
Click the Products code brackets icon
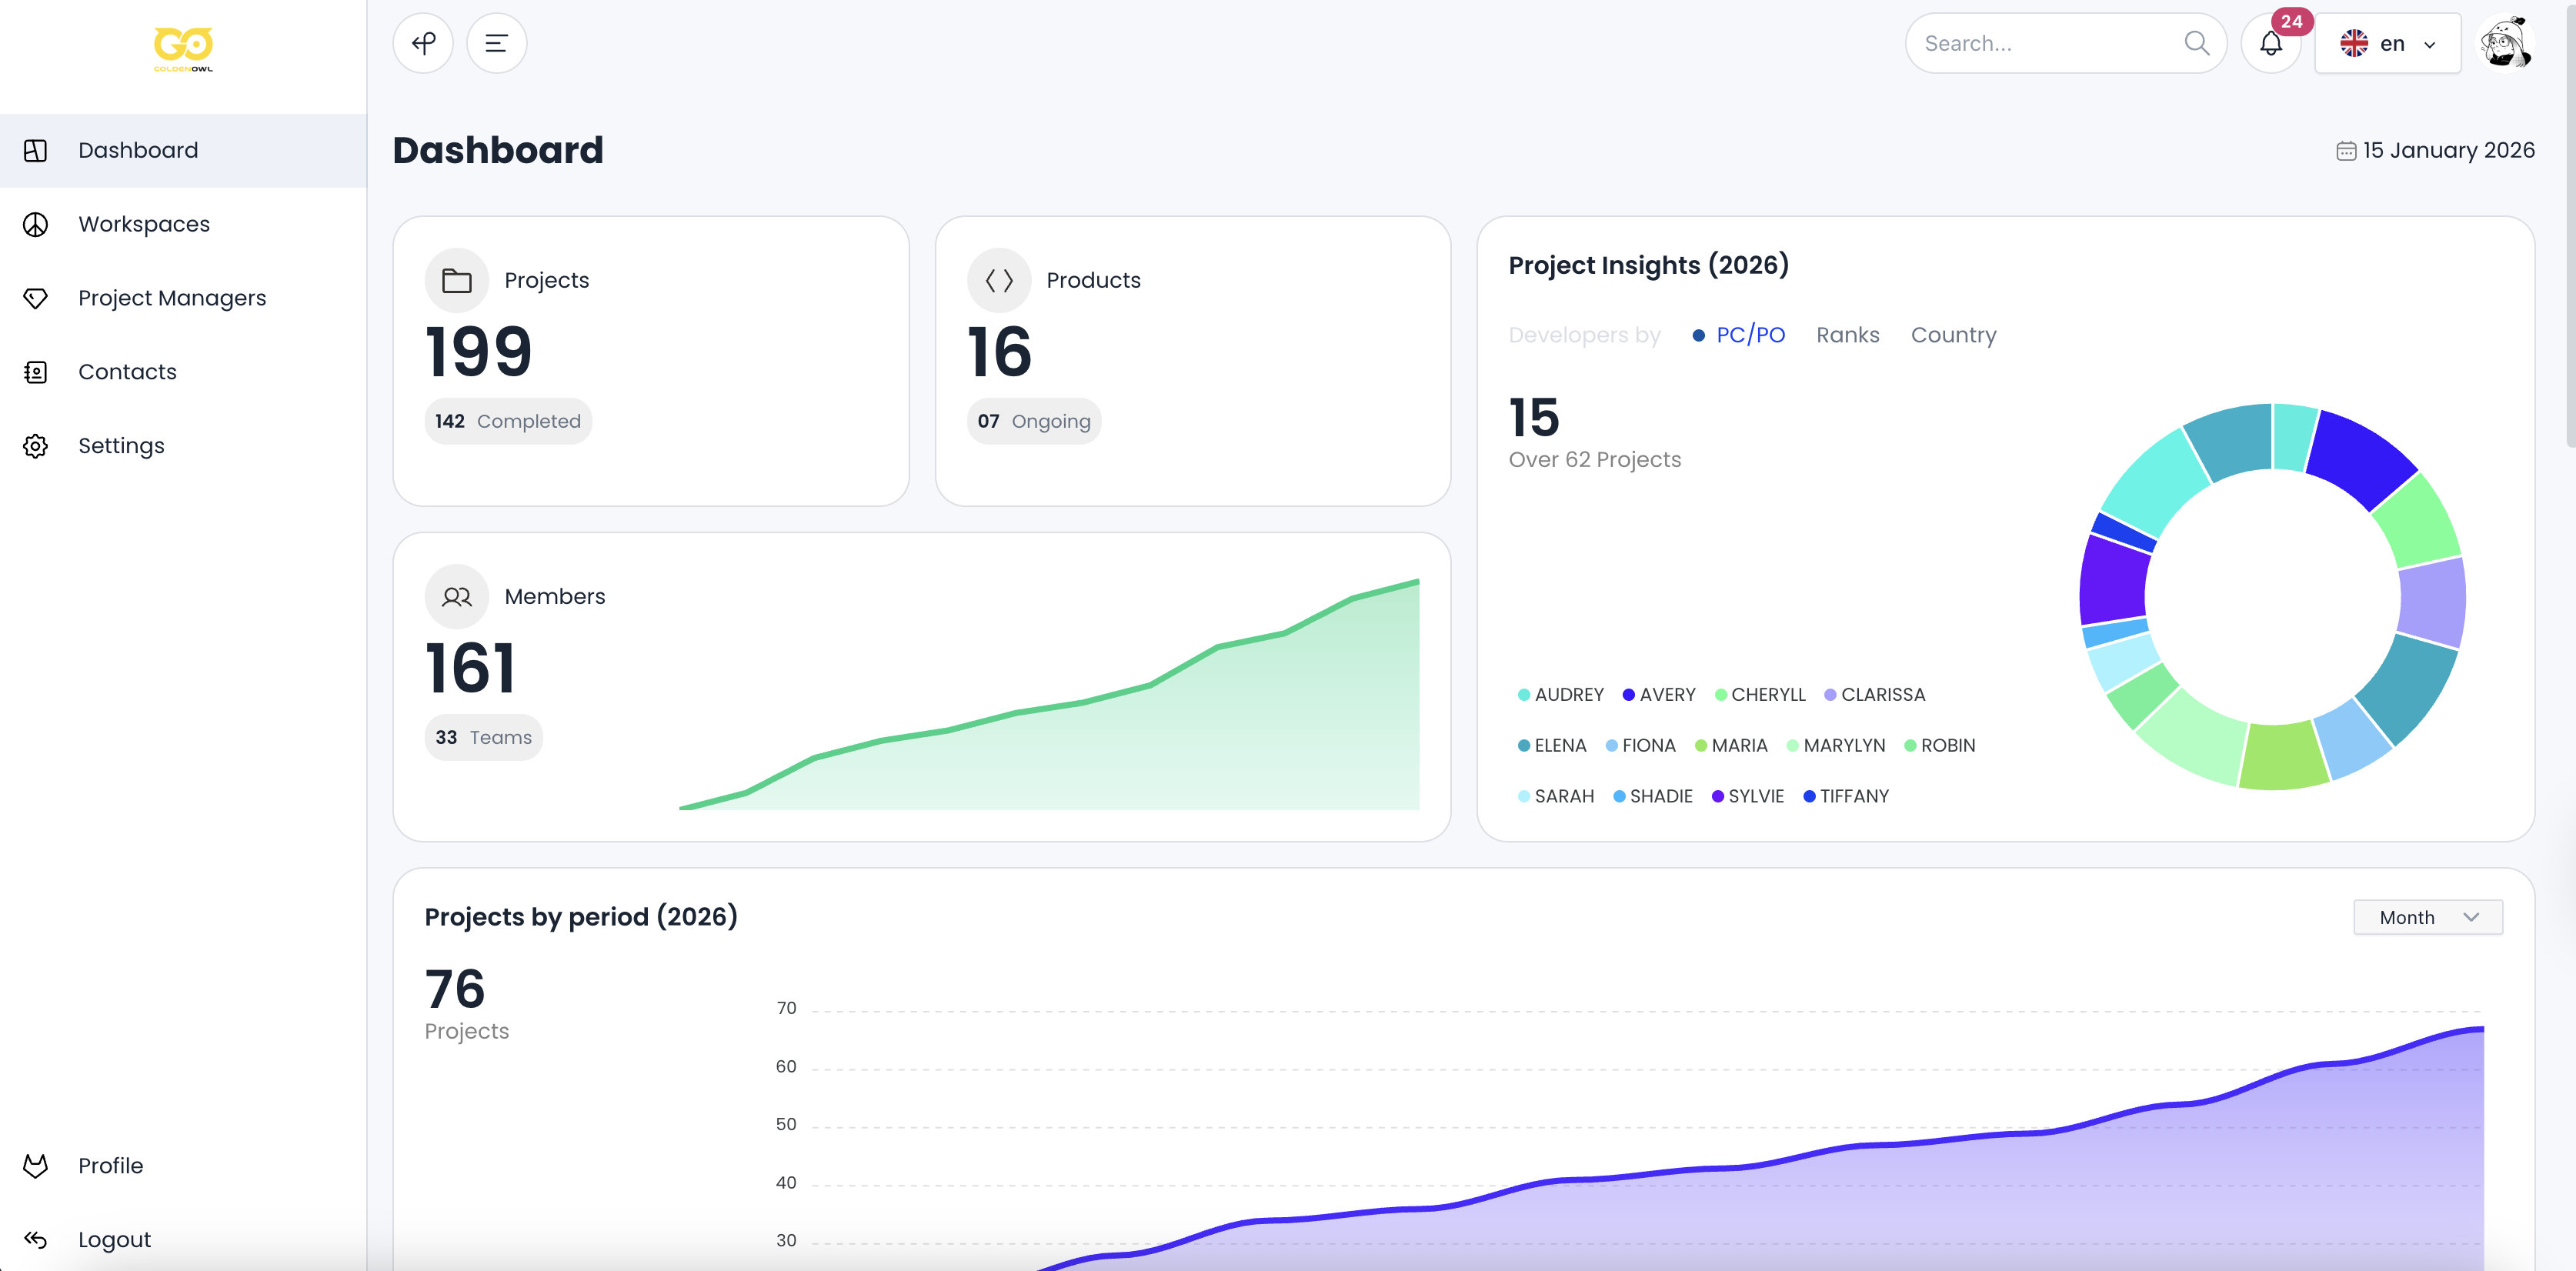coord(999,280)
